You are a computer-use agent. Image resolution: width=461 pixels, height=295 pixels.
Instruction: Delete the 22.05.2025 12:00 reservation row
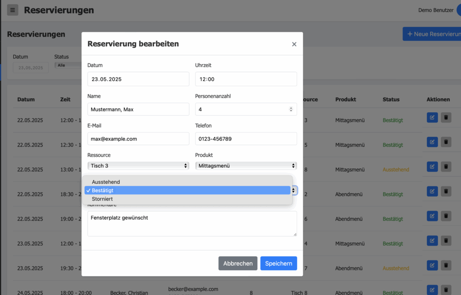[x=446, y=117]
